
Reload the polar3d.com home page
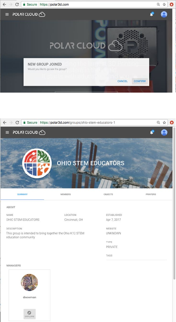pyautogui.click(x=17, y=4)
